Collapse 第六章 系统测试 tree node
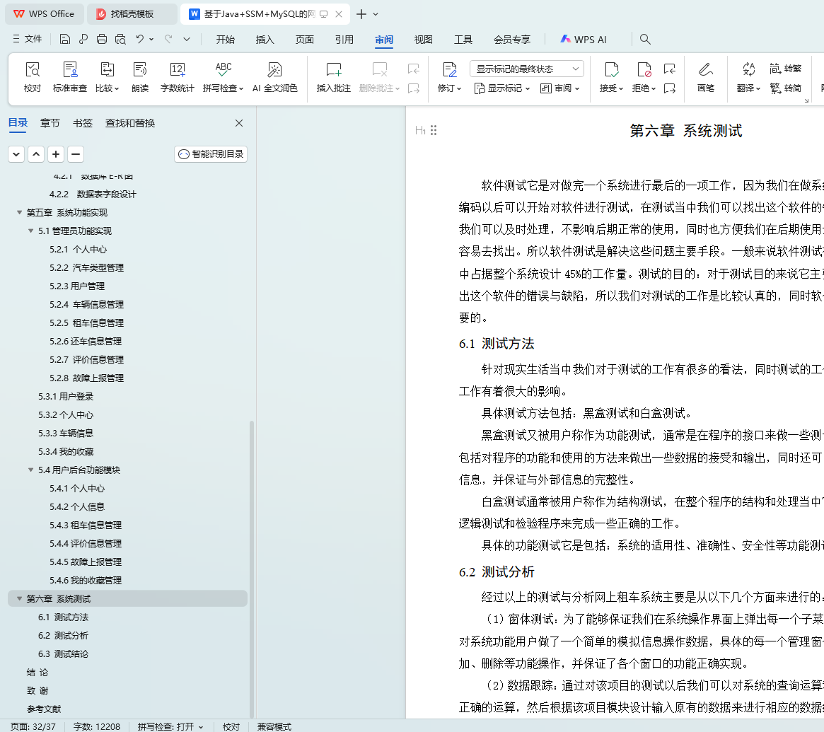Viewport: 824px width, 732px height. [x=19, y=598]
